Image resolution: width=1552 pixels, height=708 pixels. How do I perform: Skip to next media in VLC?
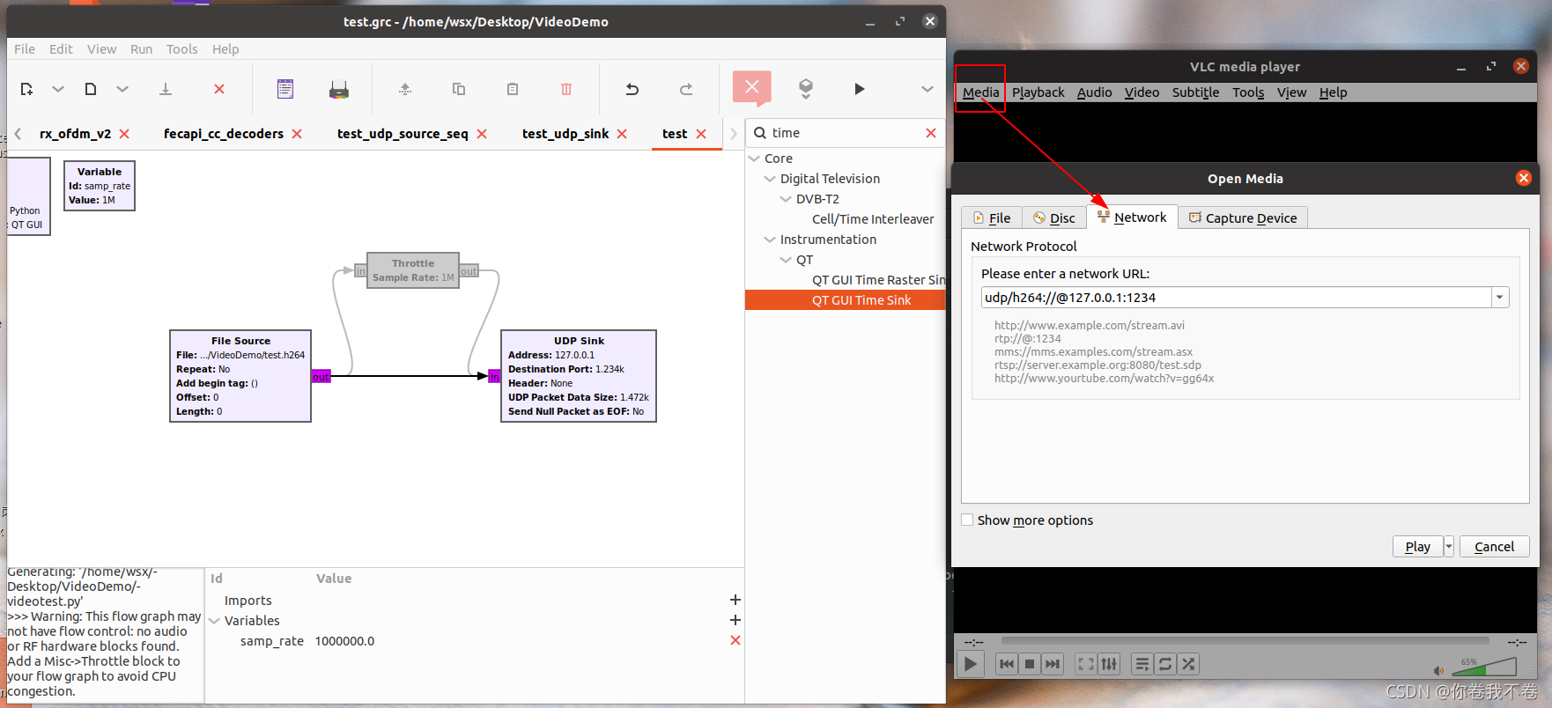pyautogui.click(x=1053, y=664)
